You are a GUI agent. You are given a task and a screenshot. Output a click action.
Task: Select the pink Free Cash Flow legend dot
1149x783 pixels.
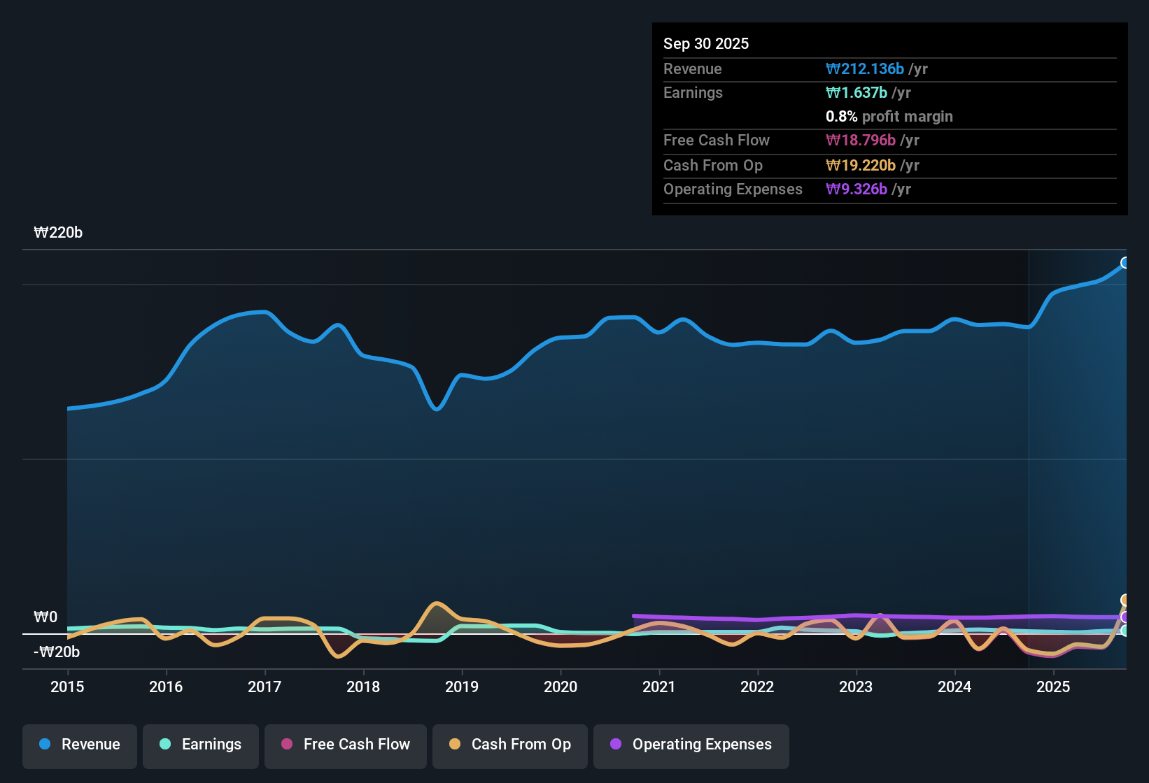tap(286, 745)
